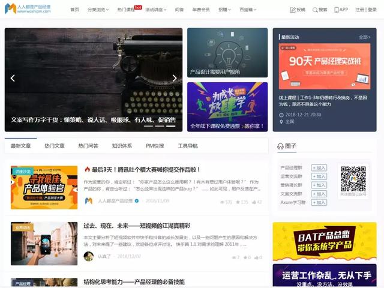Switch to the 热门文章 tab
The height and width of the screenshot is (288, 384).
(x=55, y=146)
